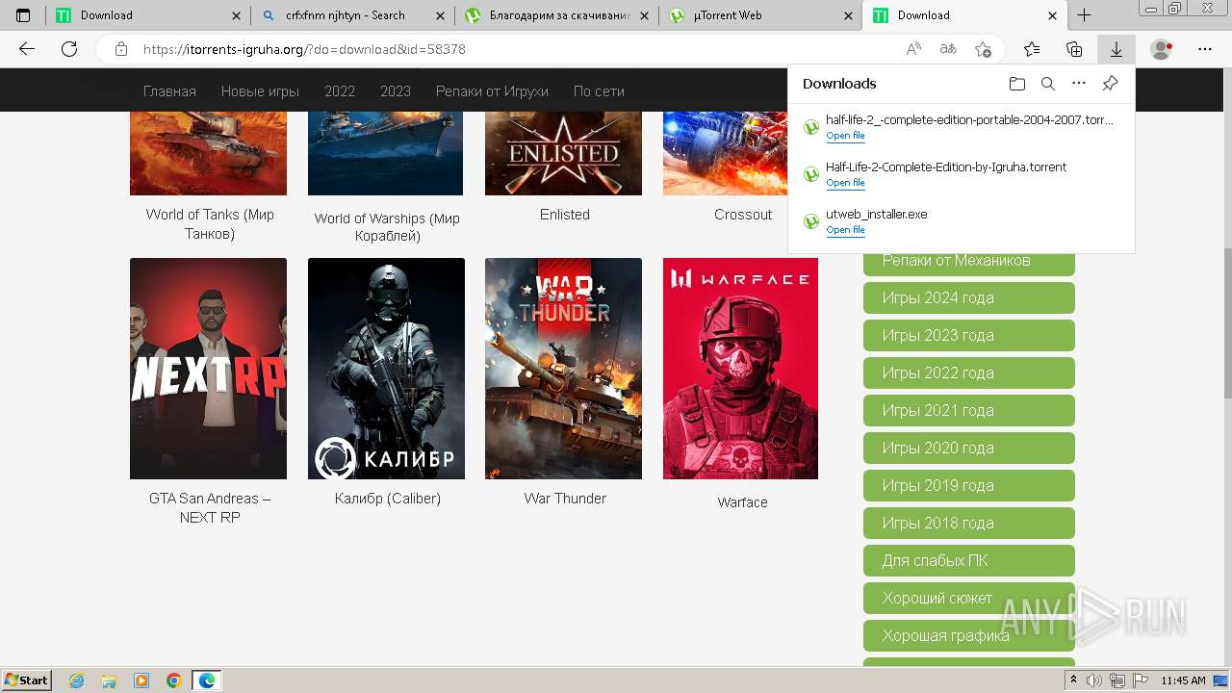Open 2023 games menu item
Viewport: 1232px width, 693px height.
(x=396, y=91)
